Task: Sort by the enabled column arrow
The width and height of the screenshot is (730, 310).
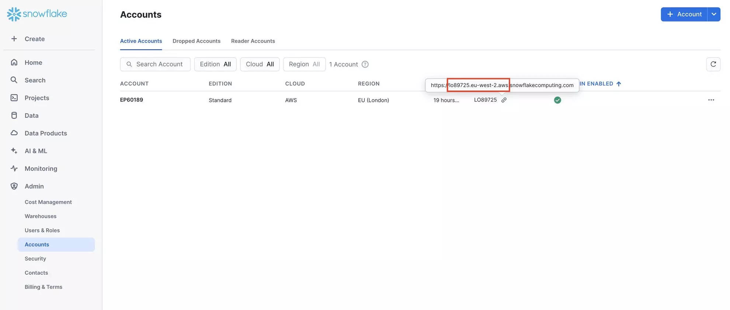Action: point(619,84)
